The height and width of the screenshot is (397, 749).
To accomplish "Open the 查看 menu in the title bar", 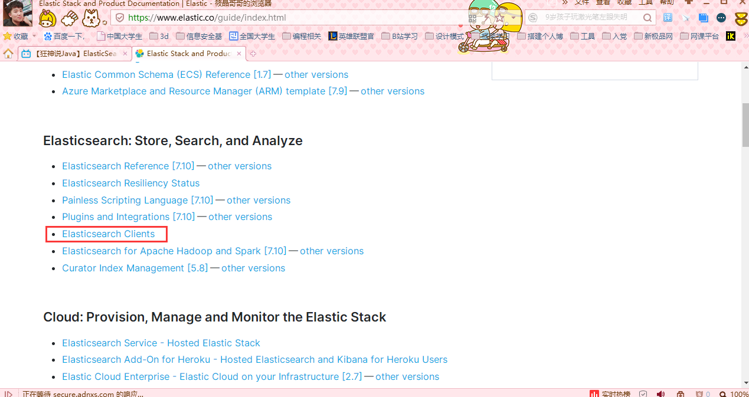I will pos(603,3).
